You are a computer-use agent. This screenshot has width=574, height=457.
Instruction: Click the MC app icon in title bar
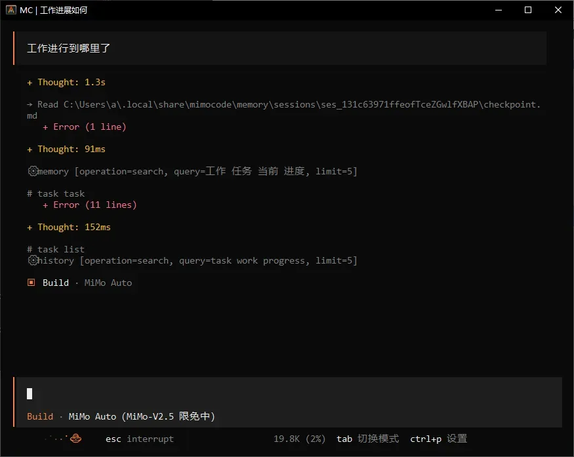click(x=11, y=10)
